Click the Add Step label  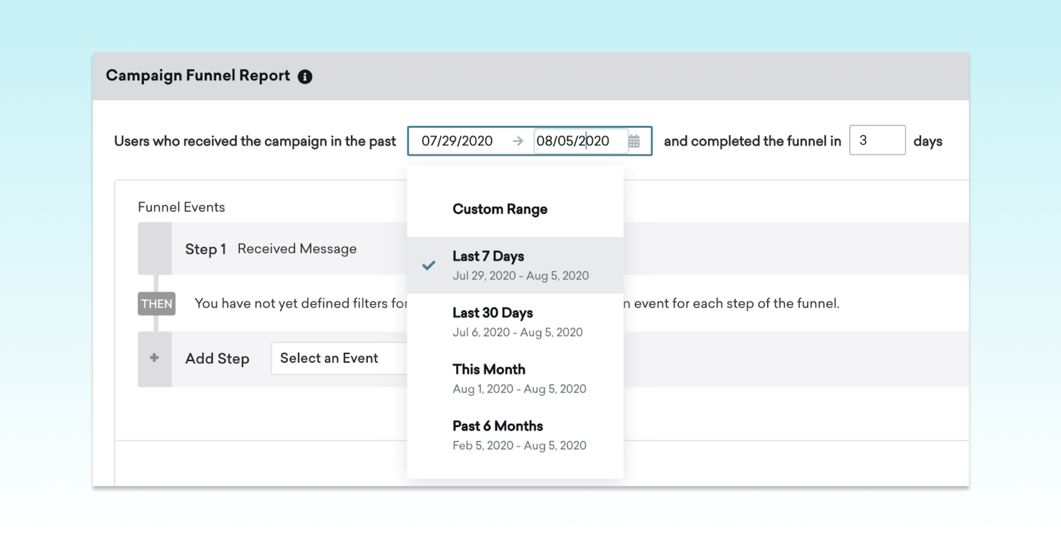[217, 359]
